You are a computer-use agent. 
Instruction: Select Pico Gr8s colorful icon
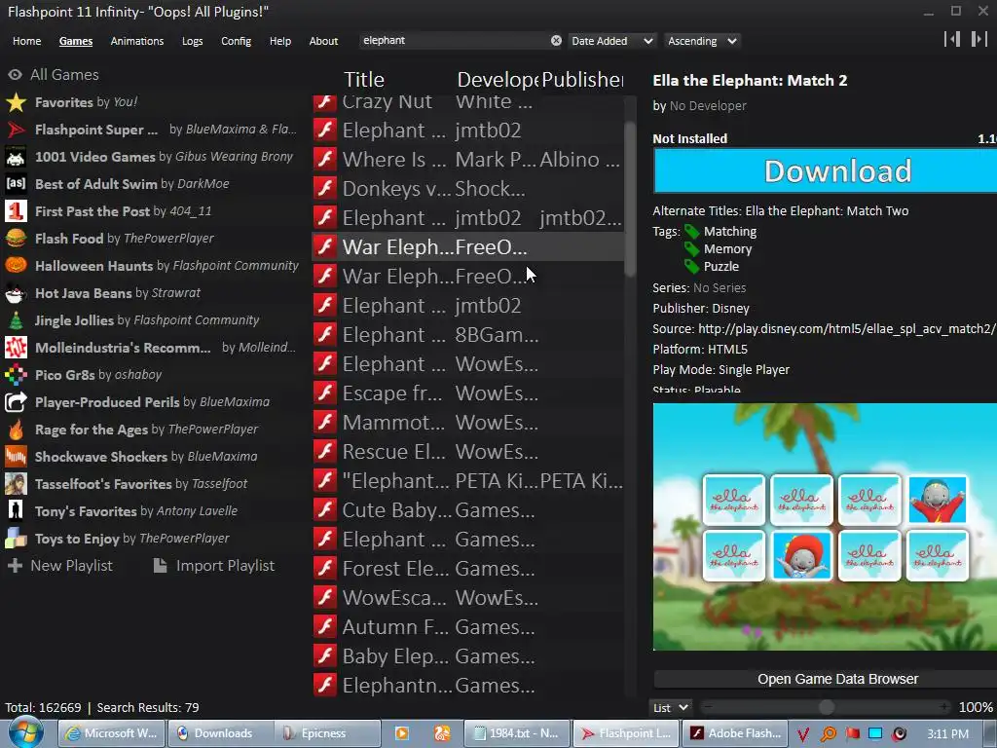(16, 375)
